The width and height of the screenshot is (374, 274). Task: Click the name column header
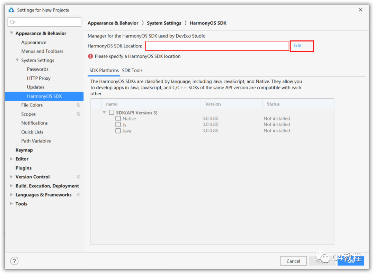click(151, 104)
